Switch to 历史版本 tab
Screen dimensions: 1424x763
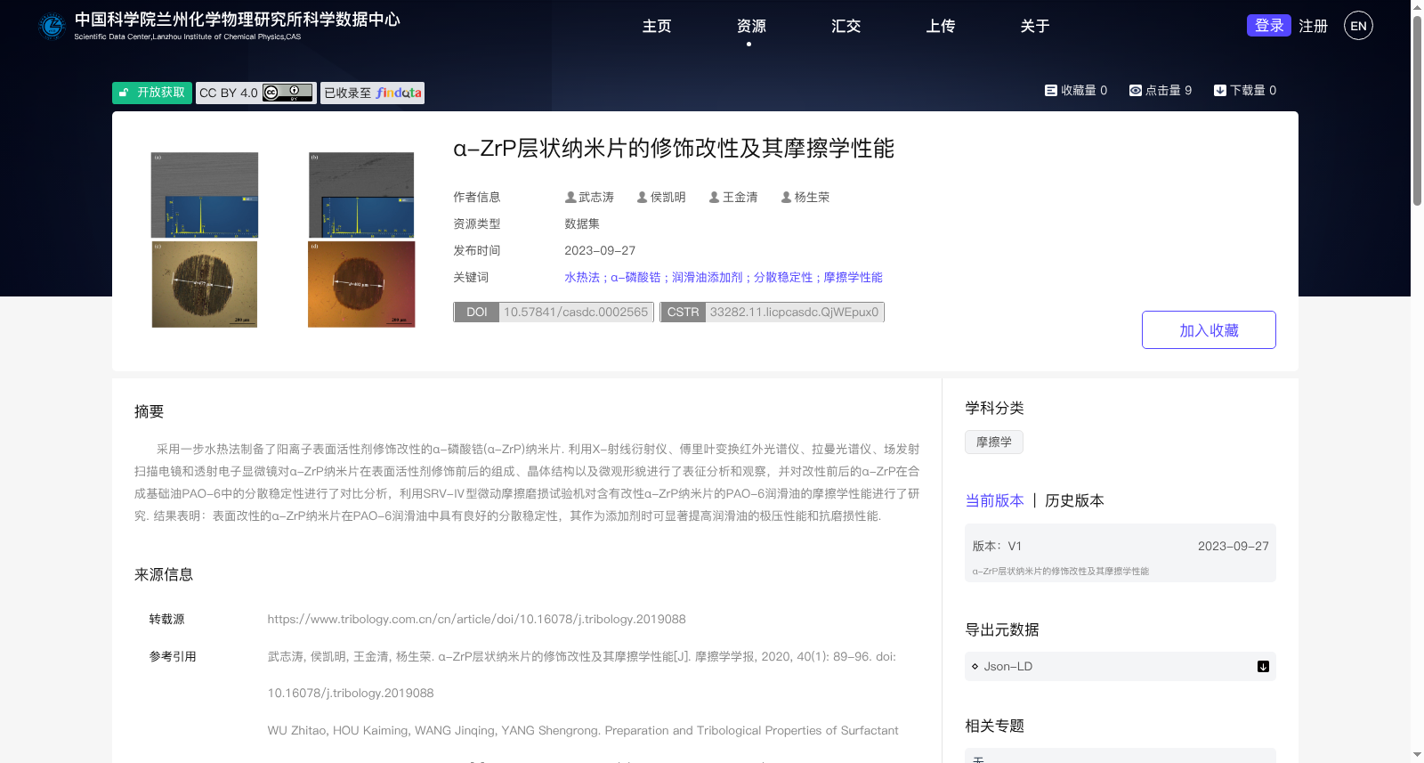(1074, 501)
